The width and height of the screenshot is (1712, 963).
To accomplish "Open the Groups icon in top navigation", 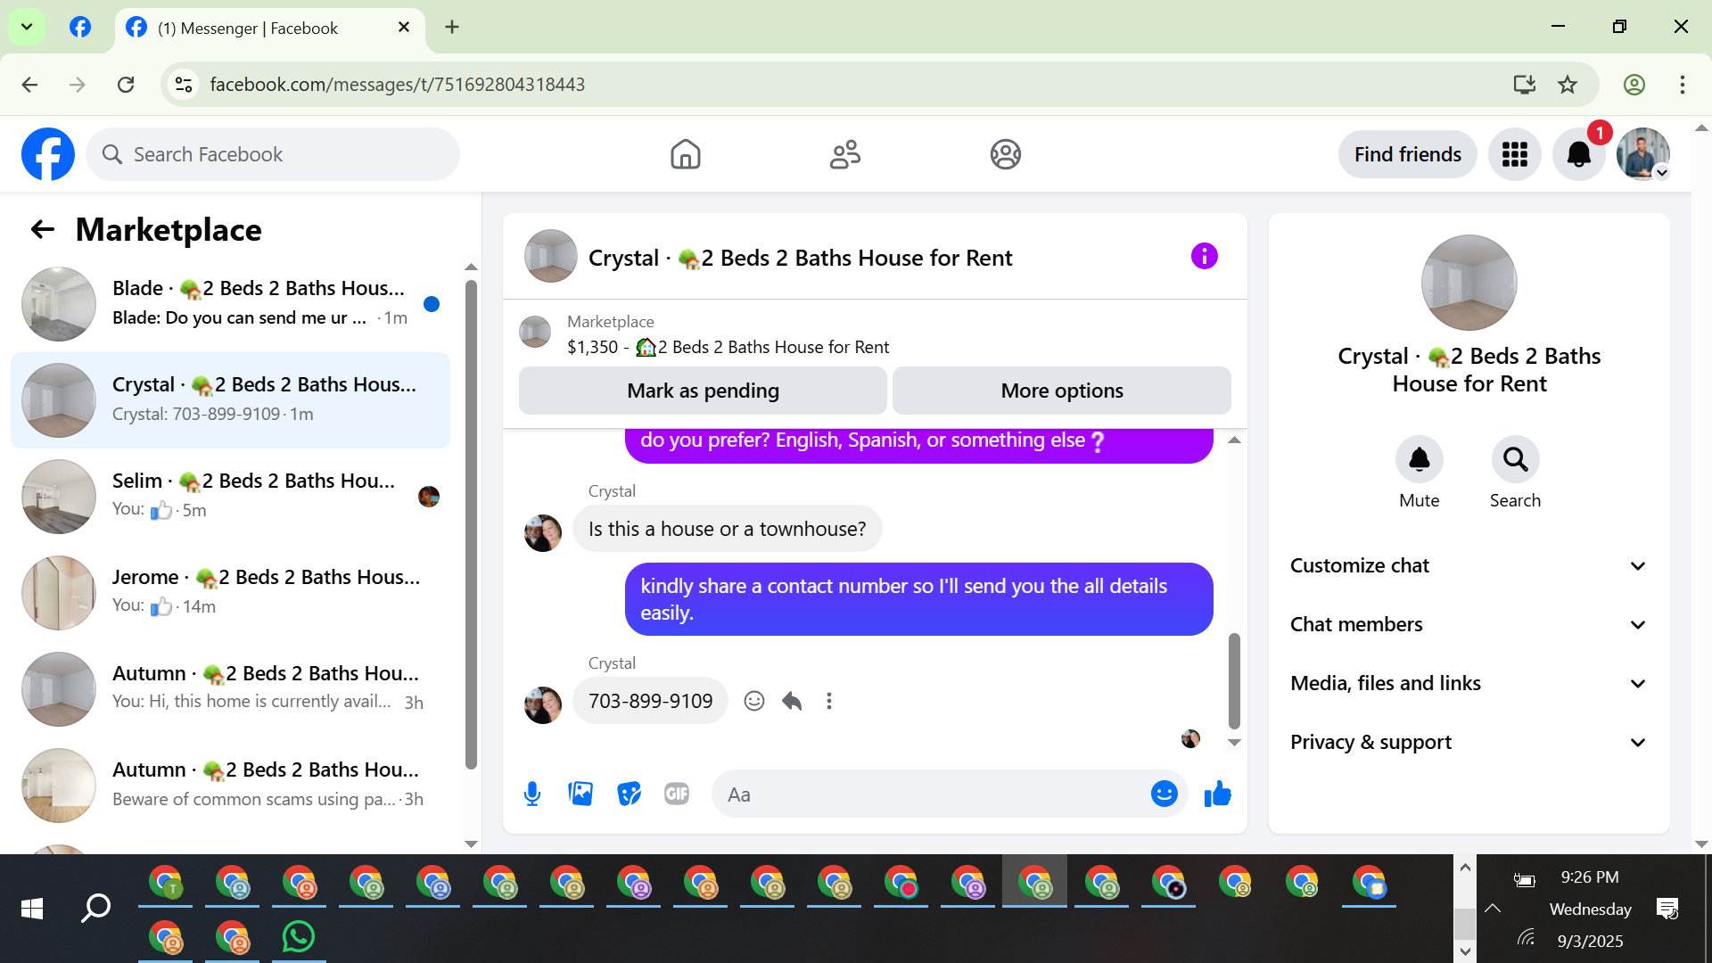I will point(1006,154).
